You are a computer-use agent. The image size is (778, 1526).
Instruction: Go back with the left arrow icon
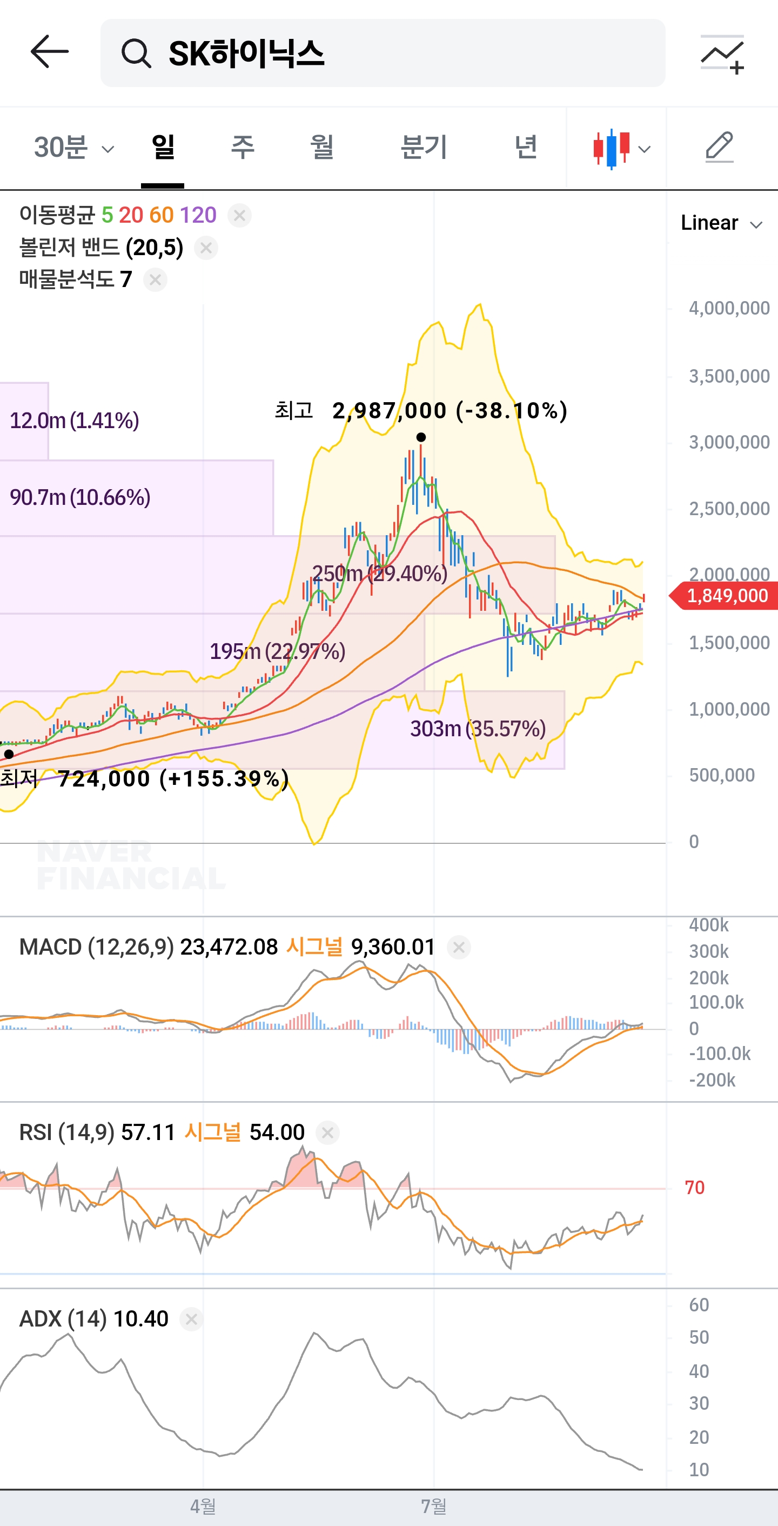click(x=50, y=52)
